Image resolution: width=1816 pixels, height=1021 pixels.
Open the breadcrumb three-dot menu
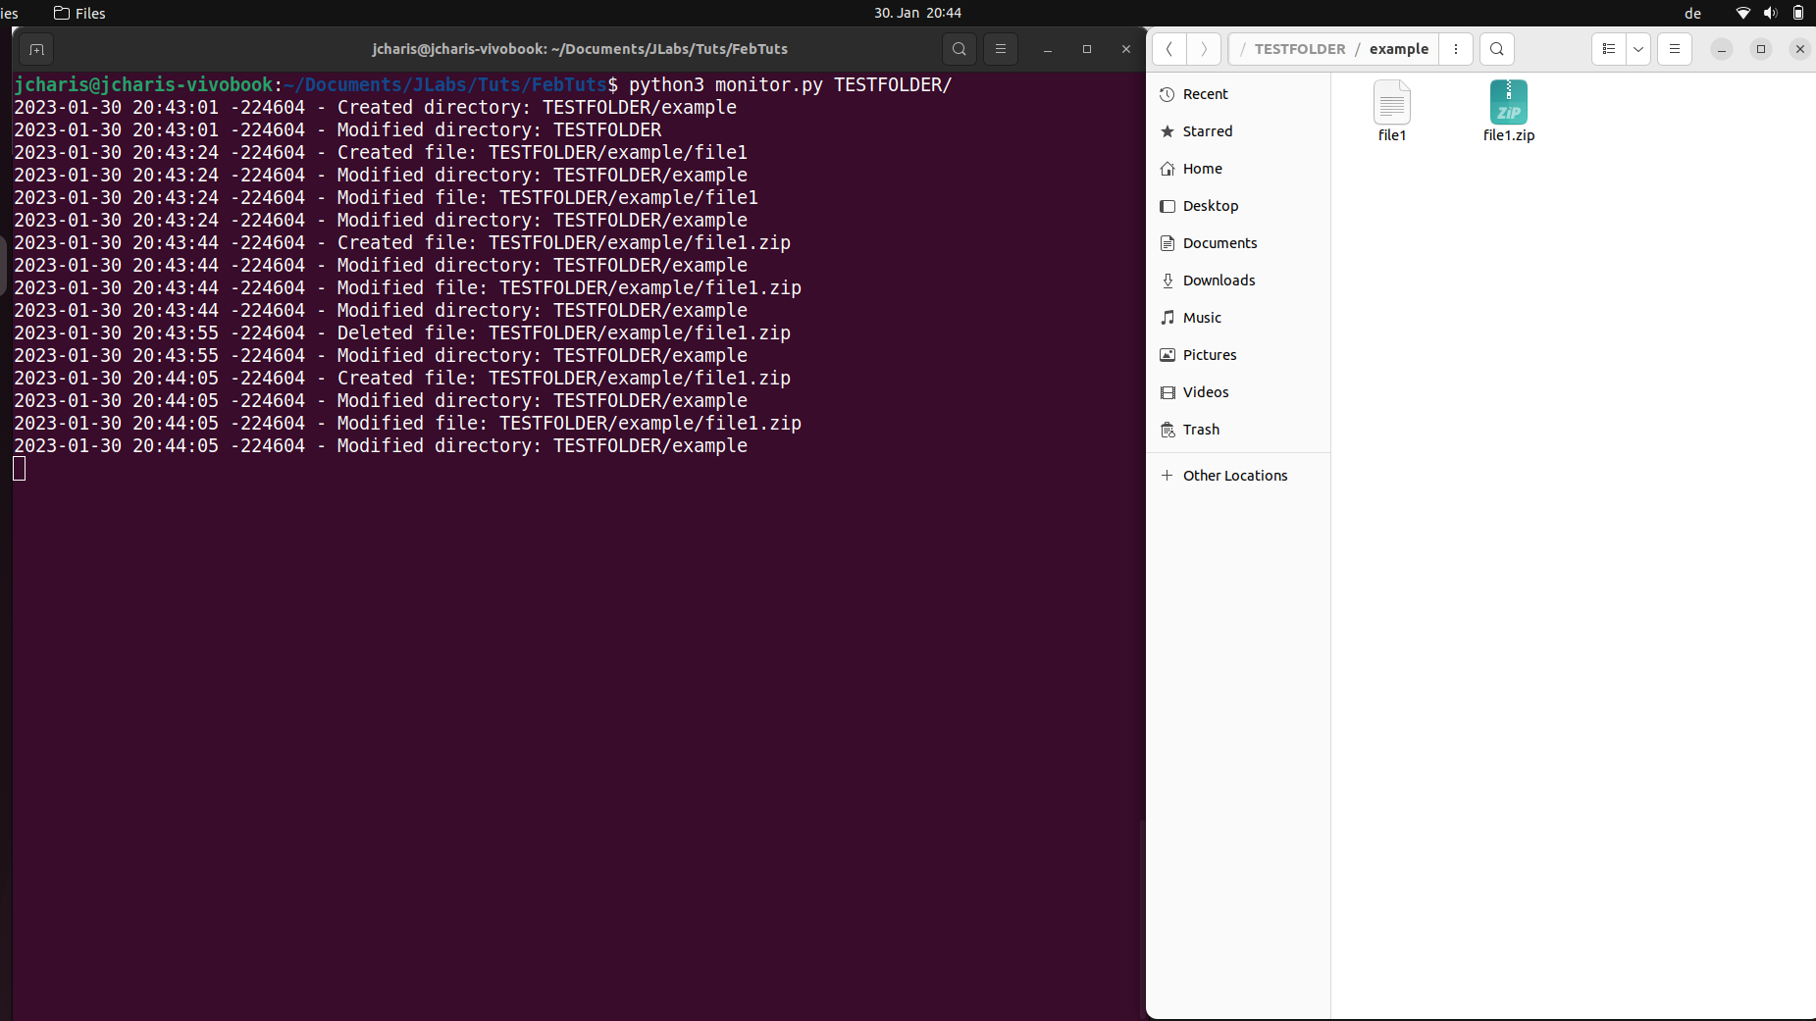pyautogui.click(x=1456, y=49)
